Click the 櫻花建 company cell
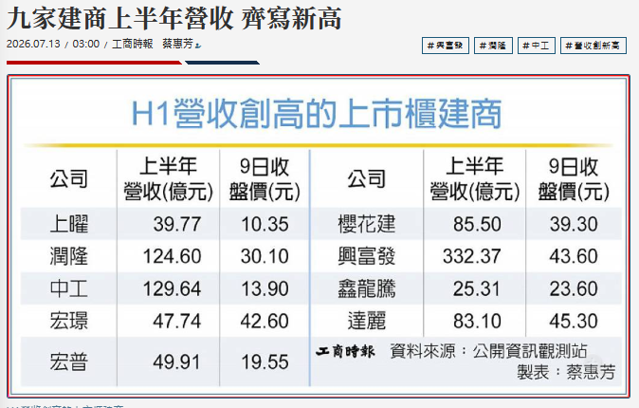Image resolution: width=639 pixels, height=408 pixels. pyautogui.click(x=366, y=224)
